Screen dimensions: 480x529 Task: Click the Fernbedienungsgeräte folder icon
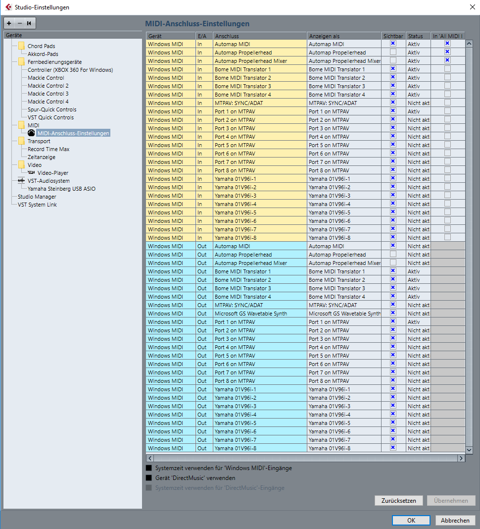pos(21,62)
